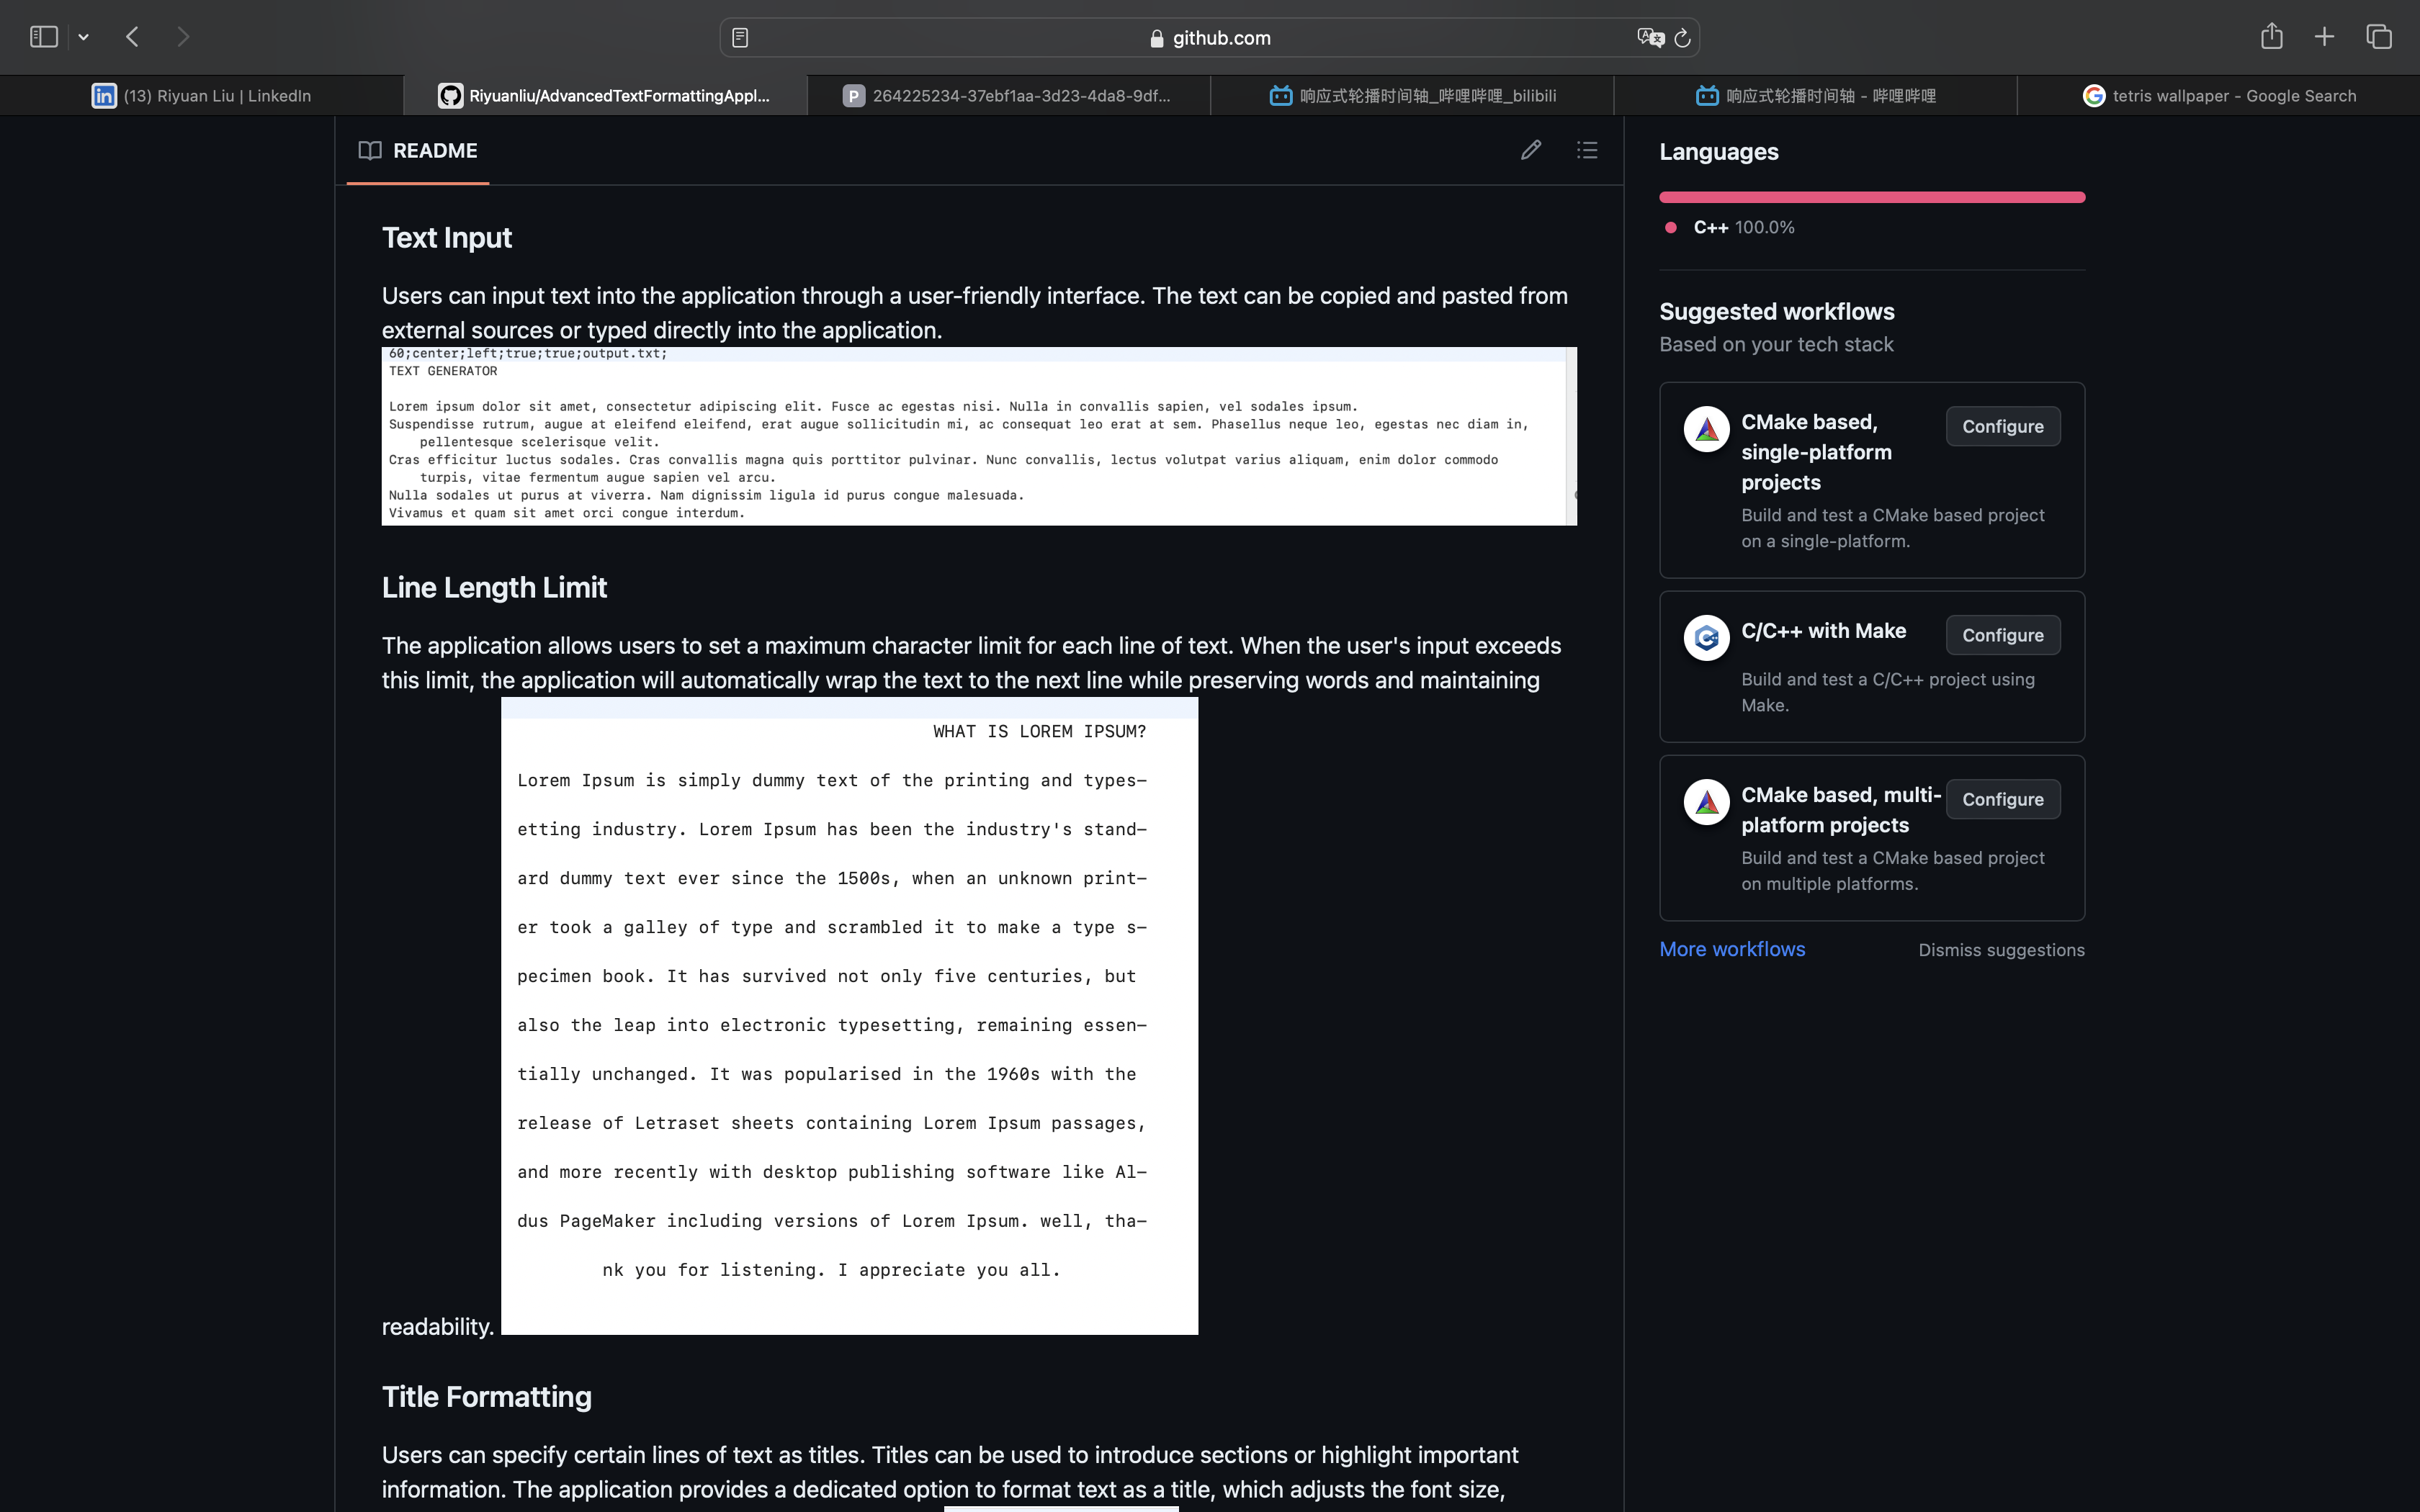The image size is (2420, 1512).
Task: Click the github.com address field
Action: [1210, 38]
